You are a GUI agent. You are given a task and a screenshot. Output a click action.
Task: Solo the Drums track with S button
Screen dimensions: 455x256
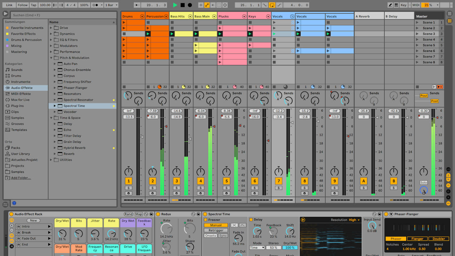point(128,188)
